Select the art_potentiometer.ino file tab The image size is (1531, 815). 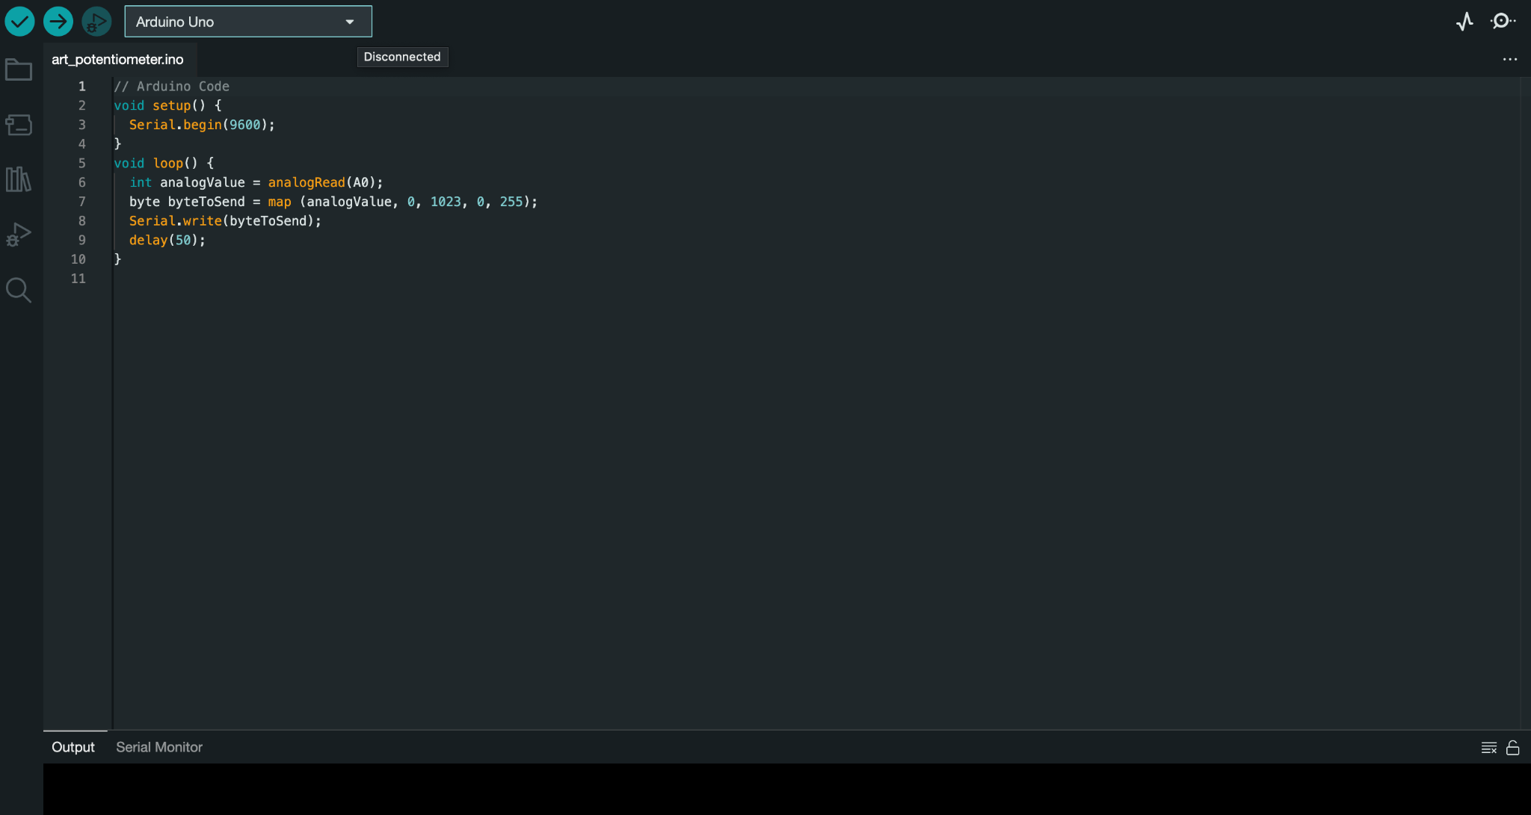point(117,60)
